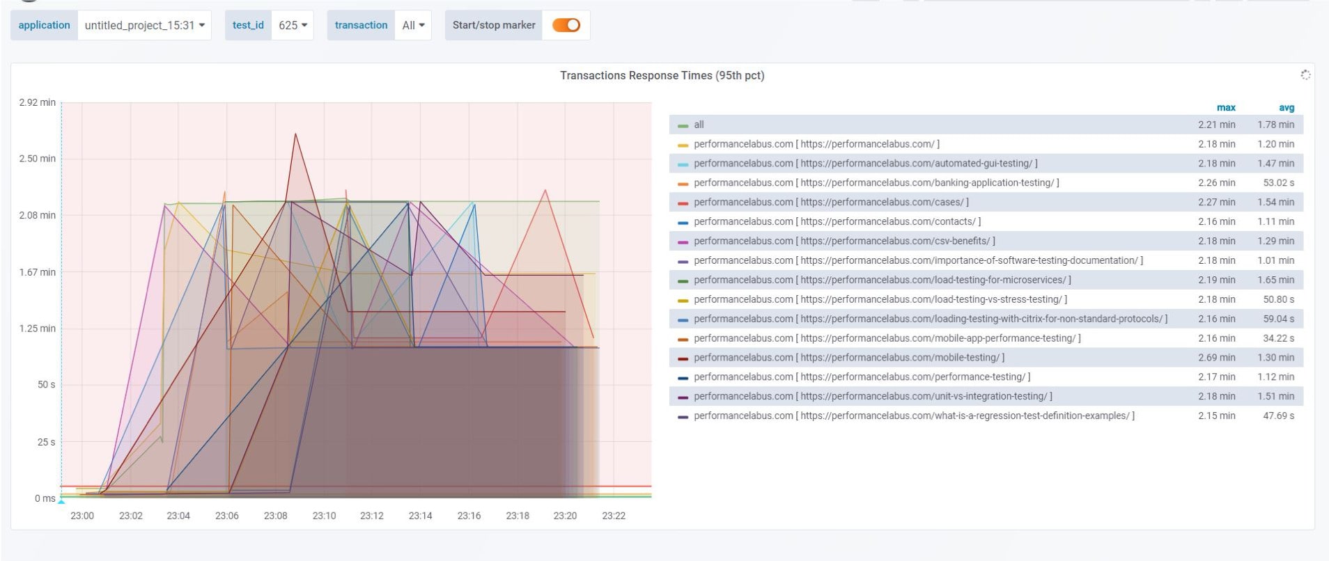Click color swatch of homepage series

click(683, 145)
